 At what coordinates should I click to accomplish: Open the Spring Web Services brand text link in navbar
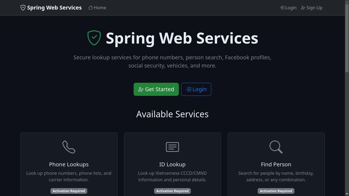(x=54, y=8)
